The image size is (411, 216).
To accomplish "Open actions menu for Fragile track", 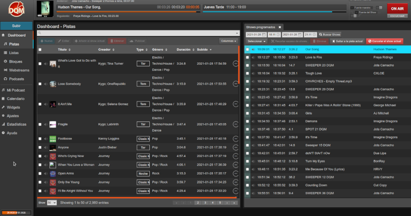I will pos(235,124).
